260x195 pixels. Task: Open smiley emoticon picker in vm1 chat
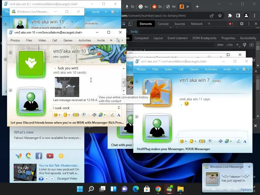pos(182,141)
